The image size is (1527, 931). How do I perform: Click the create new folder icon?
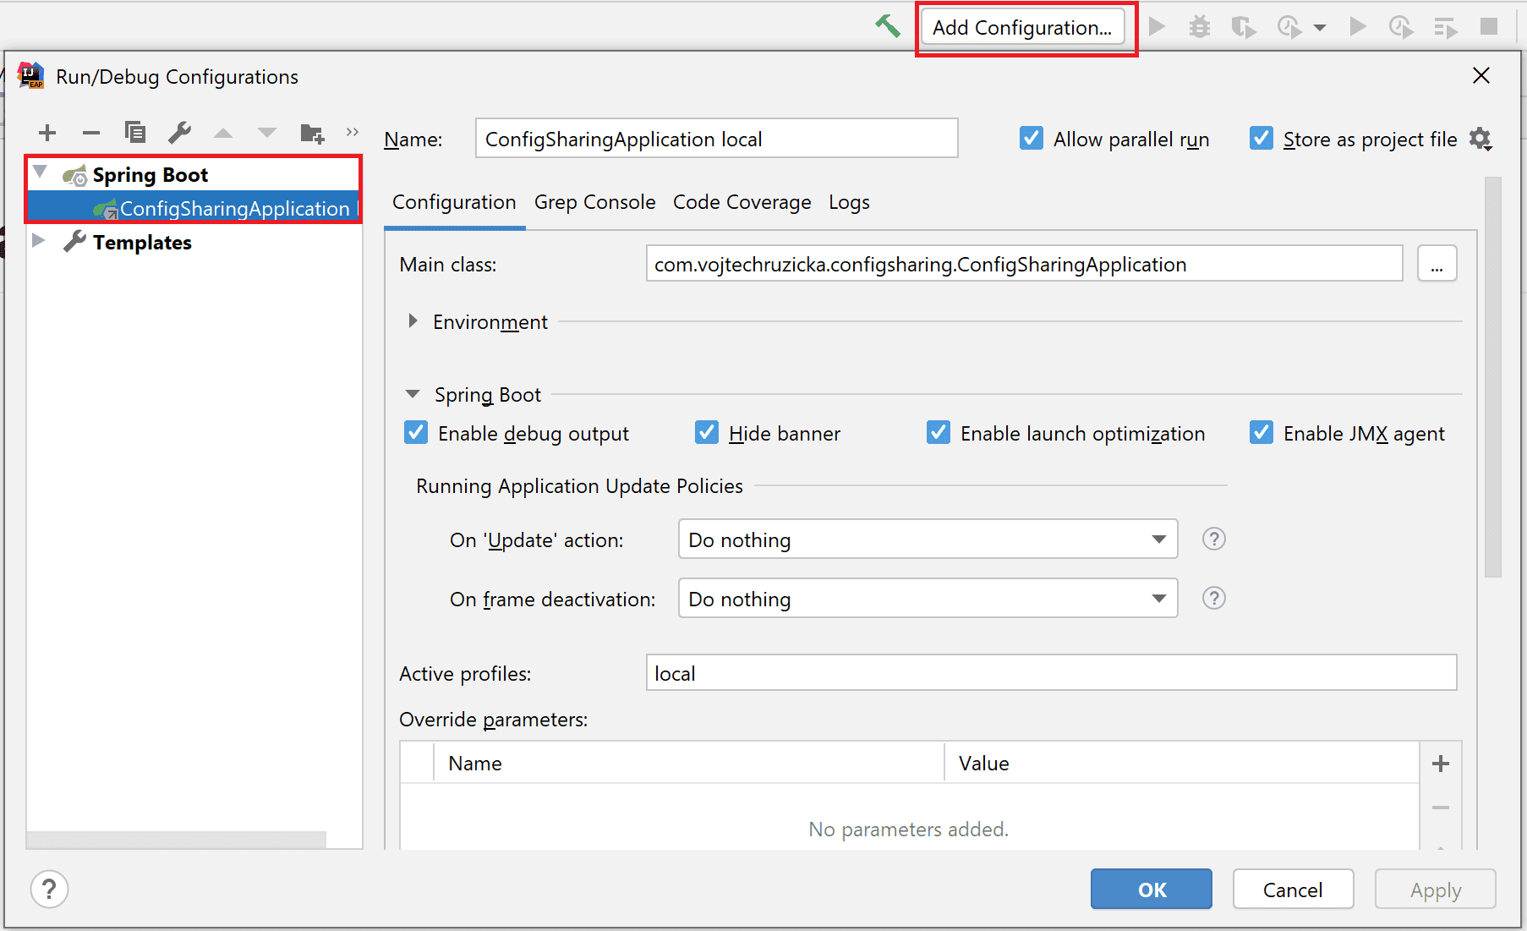pos(312,133)
